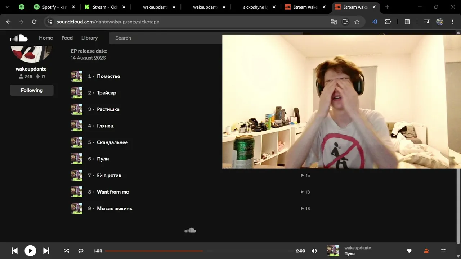Click the pinned Spotify tab icon
This screenshot has height=259, width=461.
(22, 7)
